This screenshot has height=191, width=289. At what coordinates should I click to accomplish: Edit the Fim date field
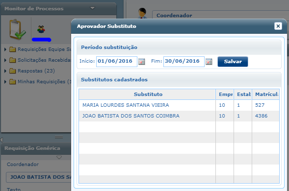point(184,61)
